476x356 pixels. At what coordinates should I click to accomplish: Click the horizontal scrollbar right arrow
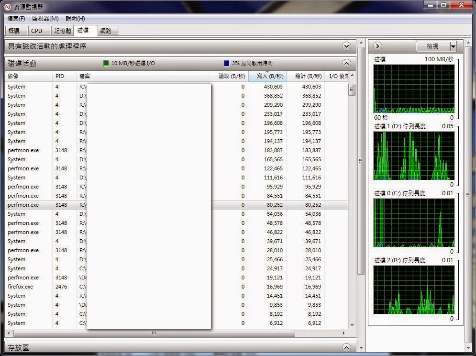click(344, 333)
